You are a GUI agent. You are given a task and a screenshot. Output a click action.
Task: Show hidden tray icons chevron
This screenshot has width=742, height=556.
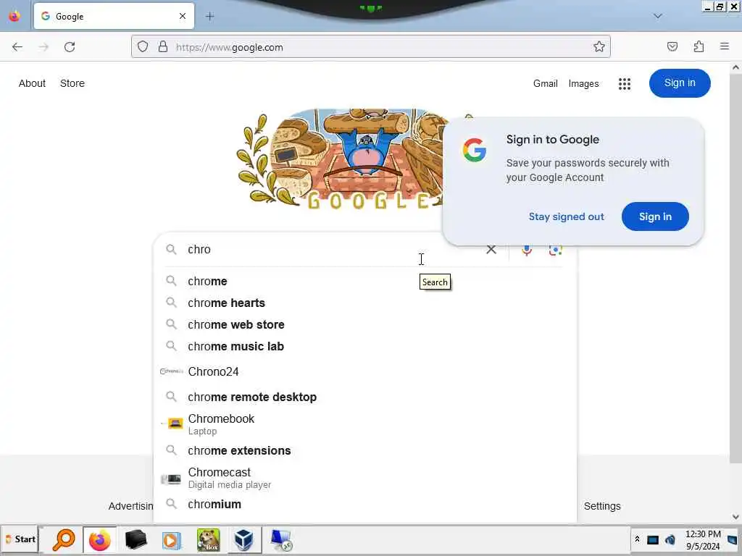point(637,539)
